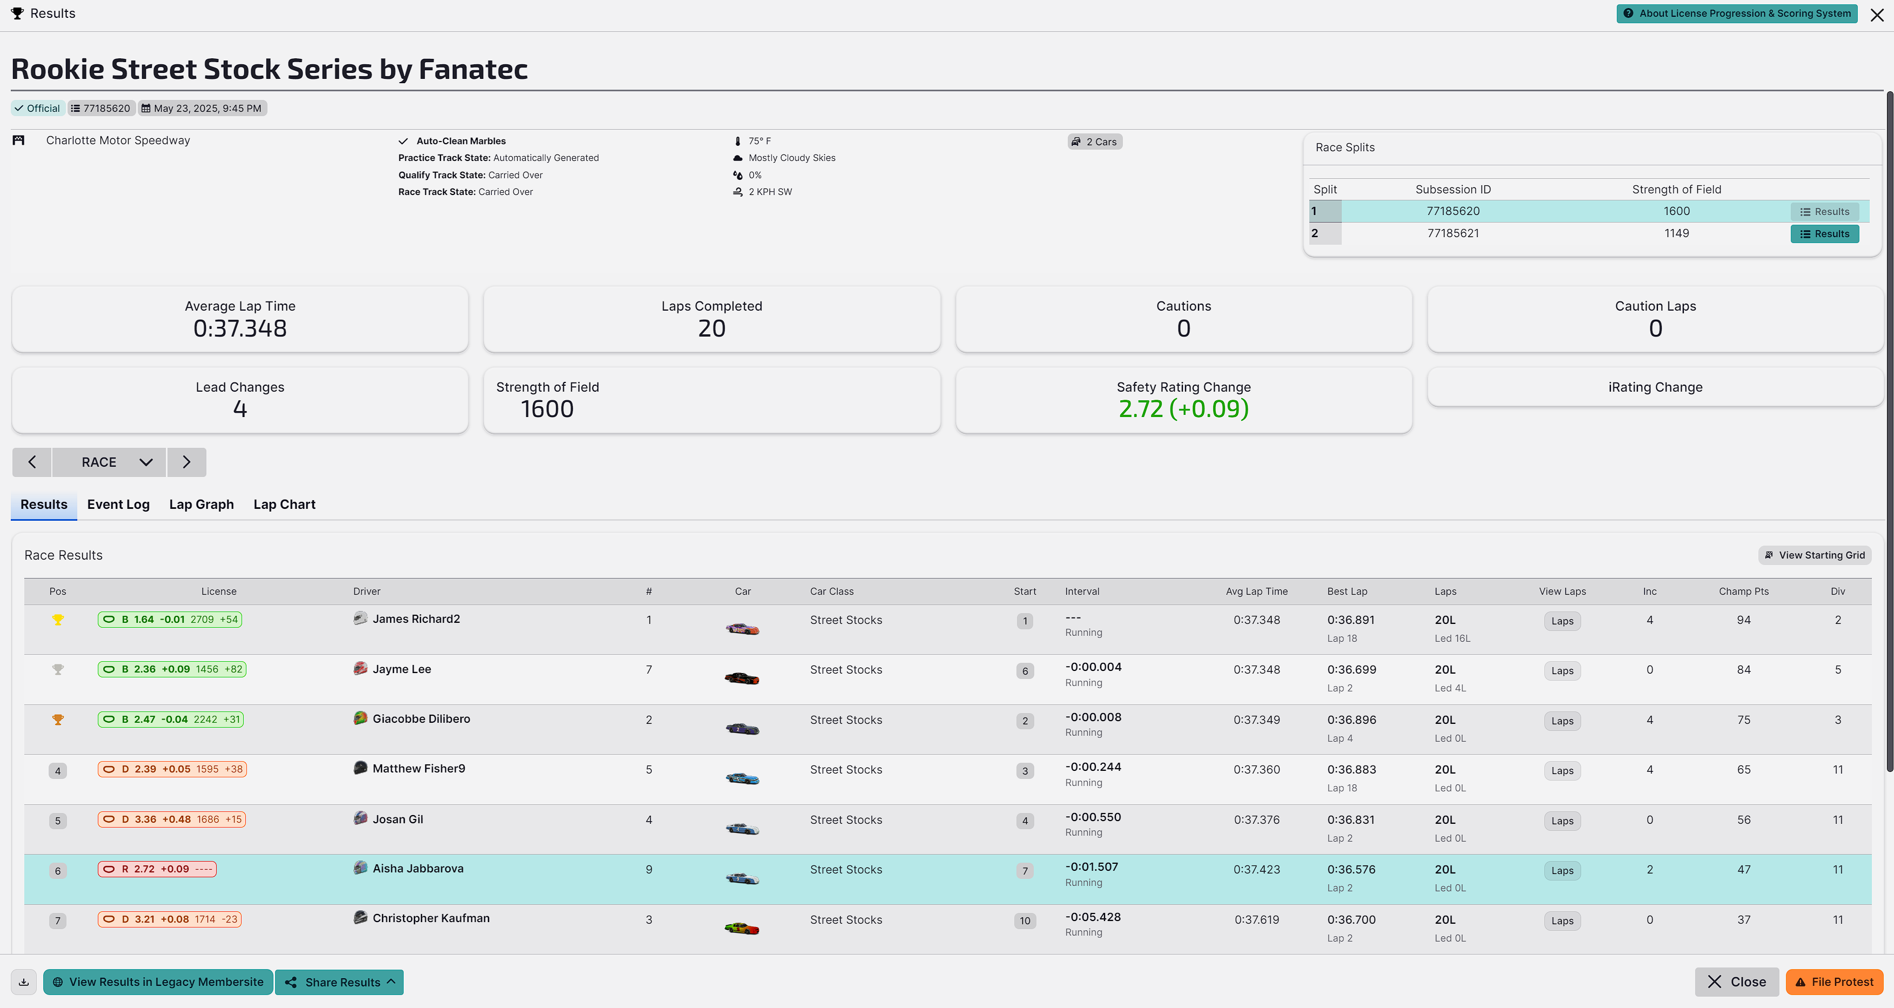Viewport: 1894px width, 1008px height.
Task: Click the download icon at bottom left
Action: tap(24, 982)
